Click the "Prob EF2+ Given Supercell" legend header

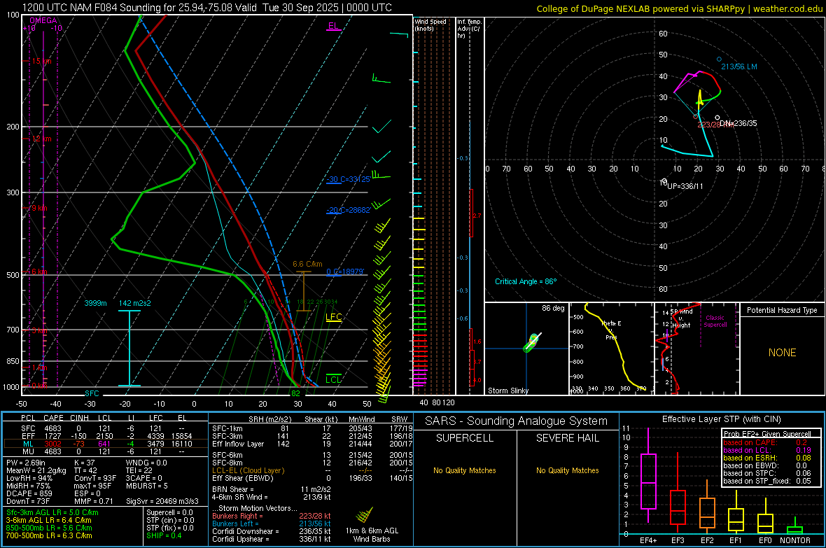pyautogui.click(x=767, y=434)
